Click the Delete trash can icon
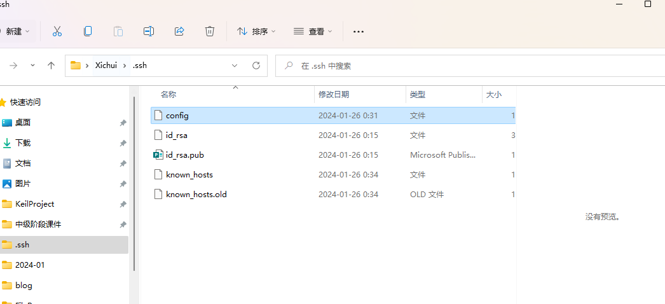This screenshot has width=665, height=304. tap(210, 31)
